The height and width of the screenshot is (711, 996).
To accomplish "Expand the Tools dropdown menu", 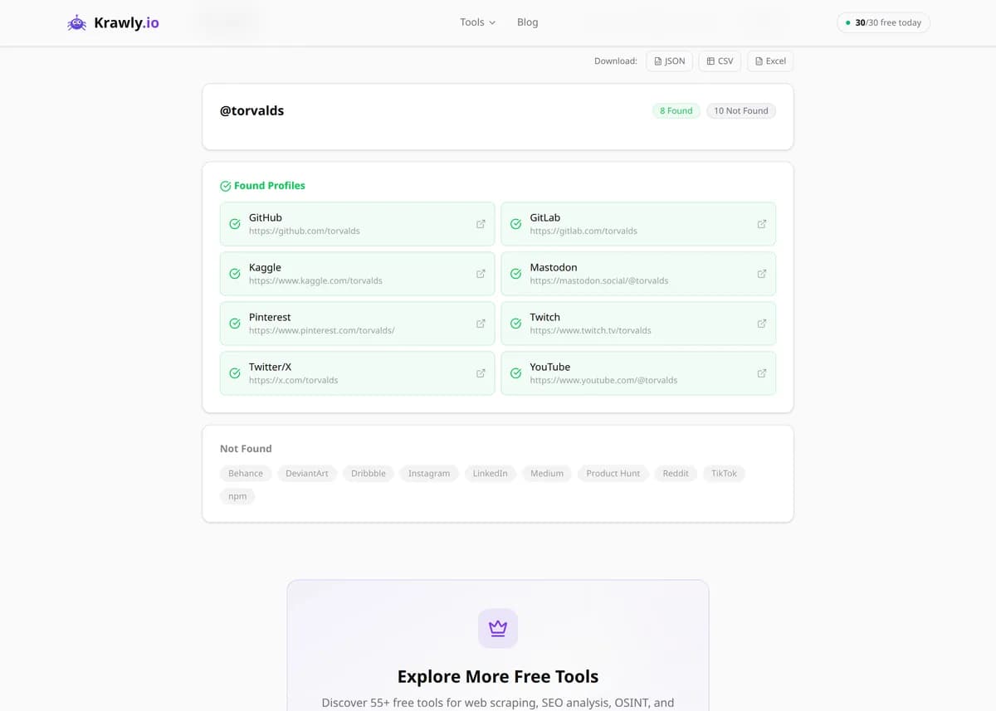I will tap(477, 22).
